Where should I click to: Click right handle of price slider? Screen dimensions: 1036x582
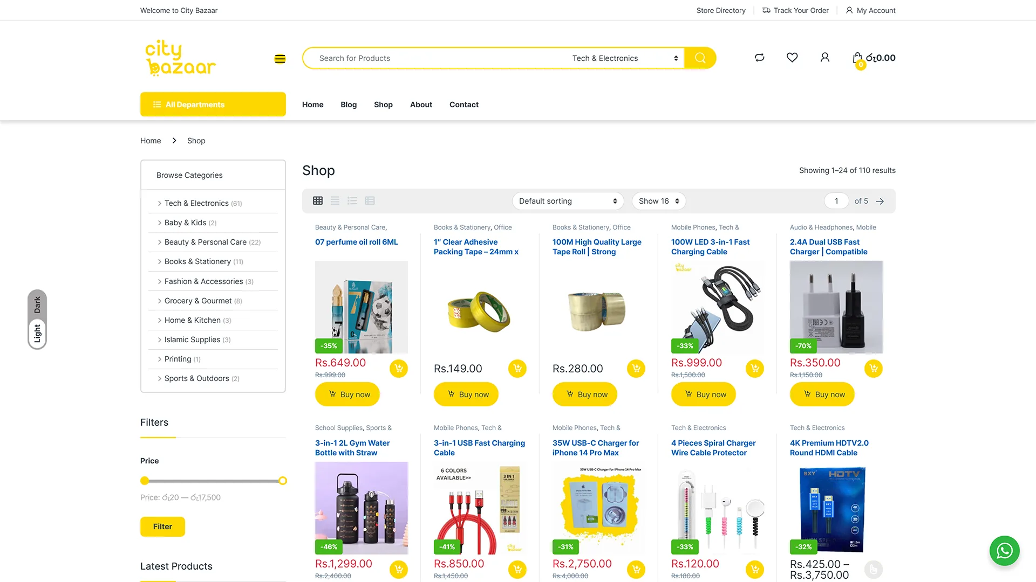[x=283, y=481]
